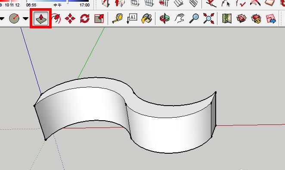The image size is (285, 170).
Task: Click the Get Models 3D Warehouse icon
Action: 242,18
